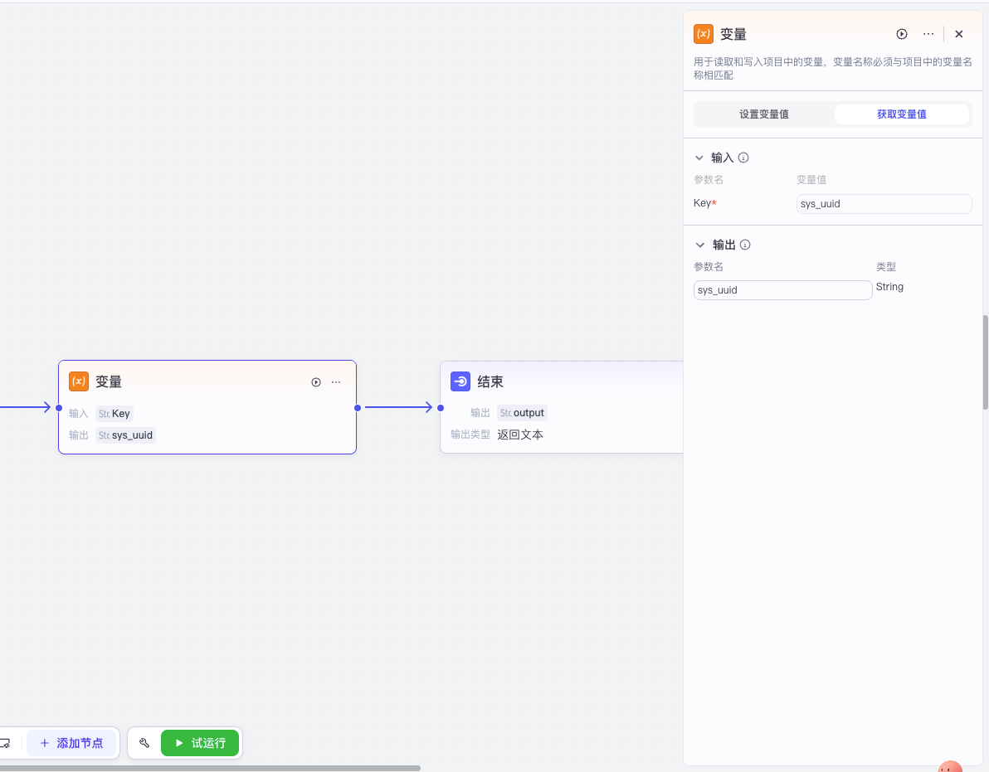Click the output parameter name field
This screenshot has width=989, height=772.
782,290
